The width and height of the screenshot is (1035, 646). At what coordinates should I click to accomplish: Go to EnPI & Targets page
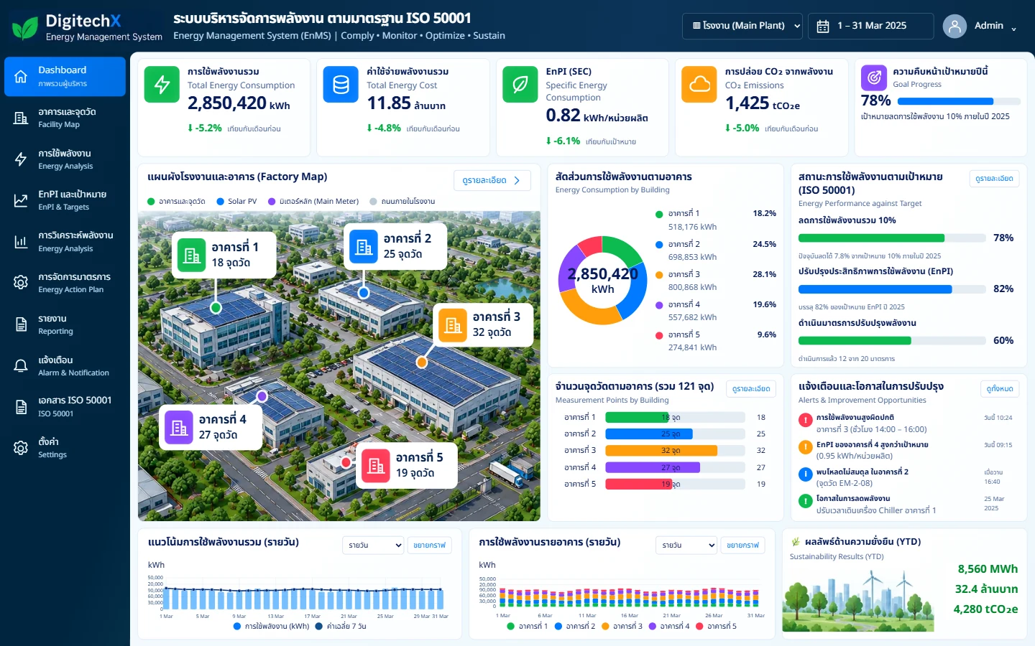(x=65, y=200)
